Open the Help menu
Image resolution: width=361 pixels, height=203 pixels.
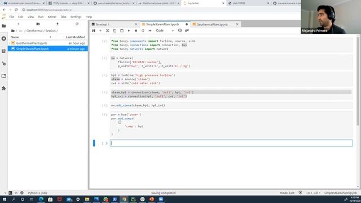(x=89, y=17)
